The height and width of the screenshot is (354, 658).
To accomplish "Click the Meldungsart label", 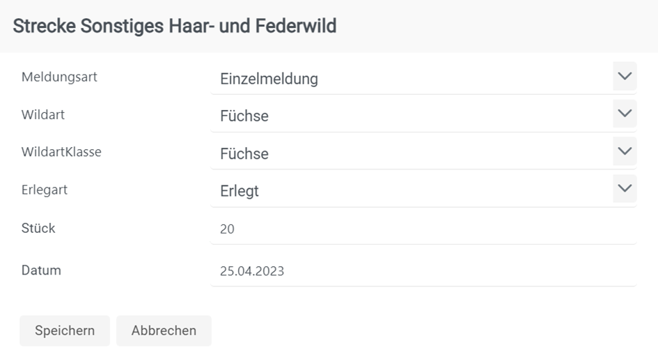I will click(x=59, y=77).
